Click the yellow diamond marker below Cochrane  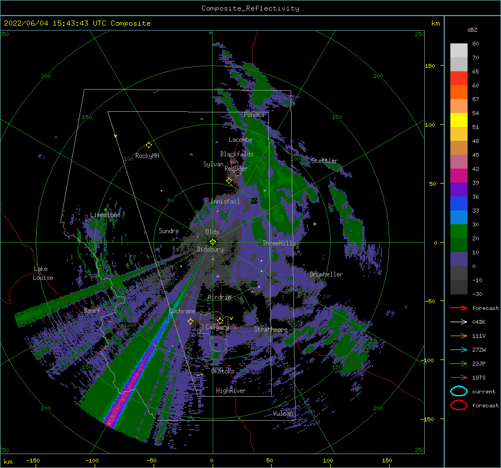[190, 321]
